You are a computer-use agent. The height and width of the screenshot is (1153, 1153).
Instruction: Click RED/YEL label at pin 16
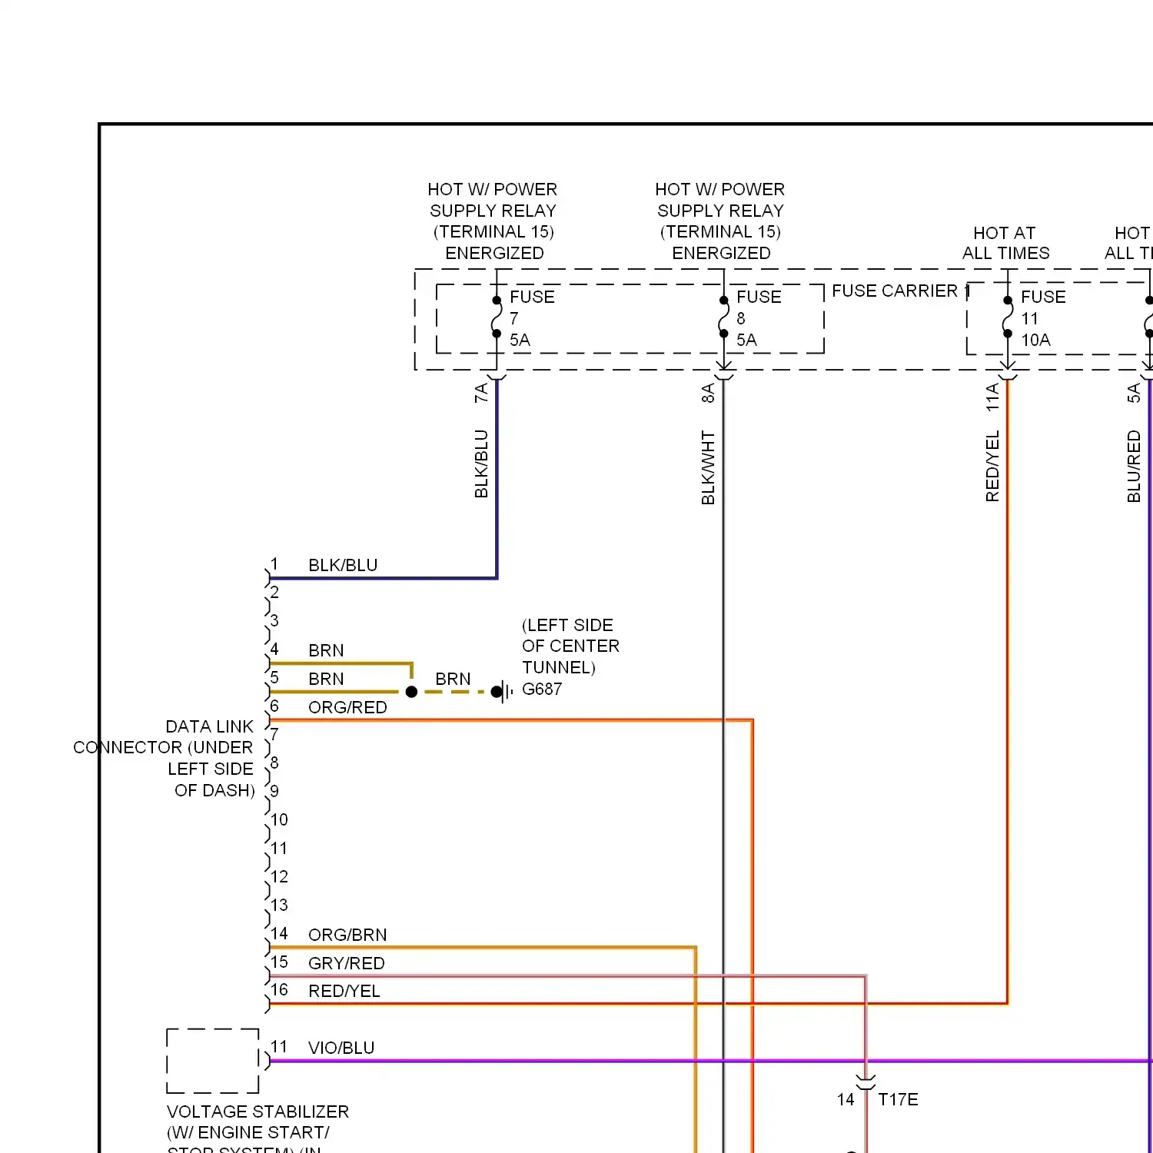tap(344, 991)
